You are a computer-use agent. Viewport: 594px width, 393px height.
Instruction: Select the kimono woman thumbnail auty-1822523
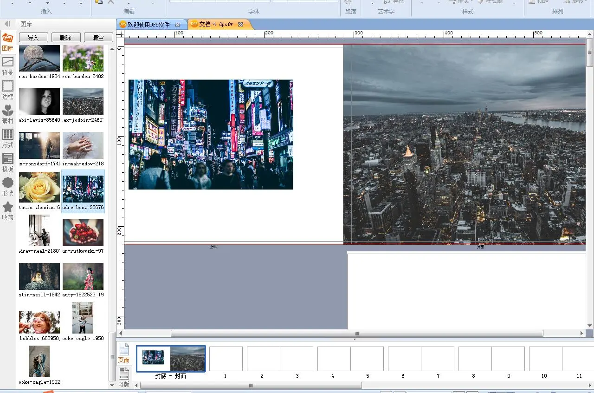pos(83,276)
